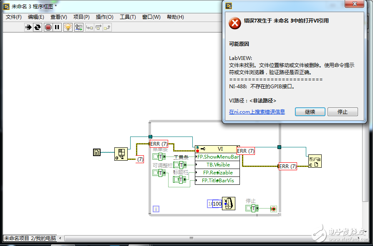Open the 帮助(H) menu
The image size is (373, 246).
(x=175, y=17)
